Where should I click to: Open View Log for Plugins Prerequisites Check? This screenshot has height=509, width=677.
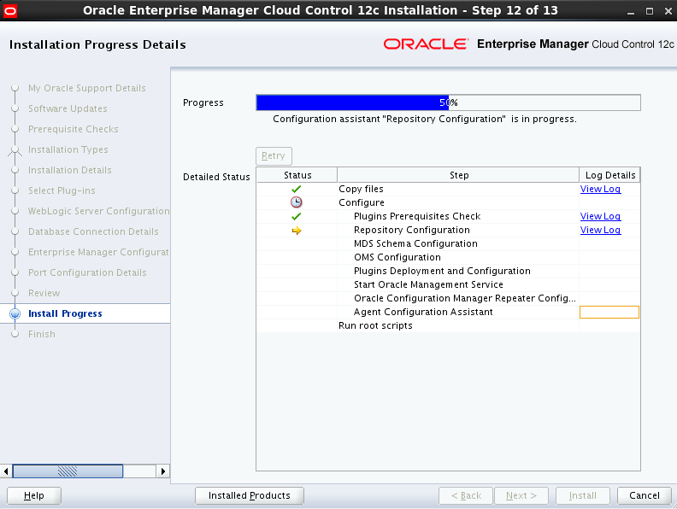click(600, 216)
